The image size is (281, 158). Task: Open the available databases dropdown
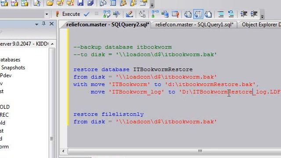[x=47, y=14]
